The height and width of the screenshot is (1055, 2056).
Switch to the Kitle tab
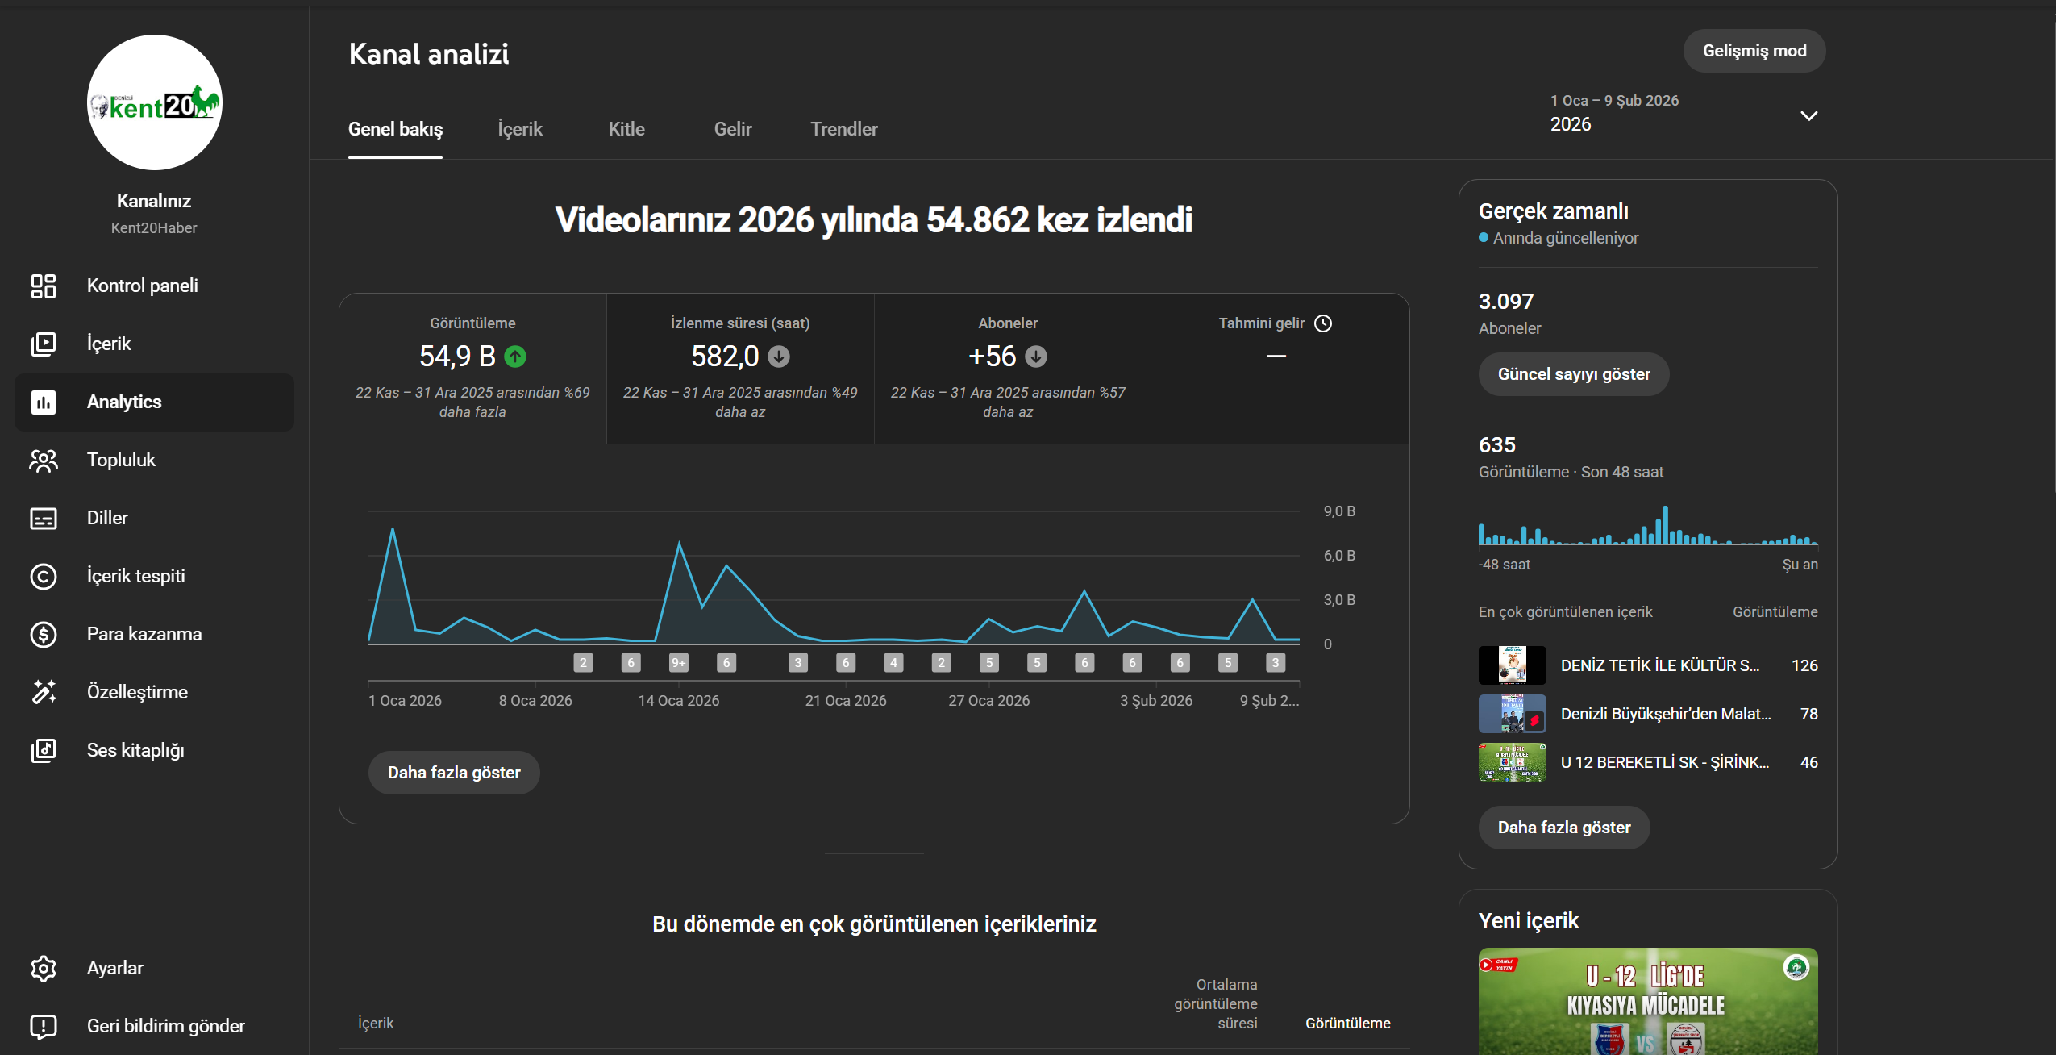[x=626, y=129]
